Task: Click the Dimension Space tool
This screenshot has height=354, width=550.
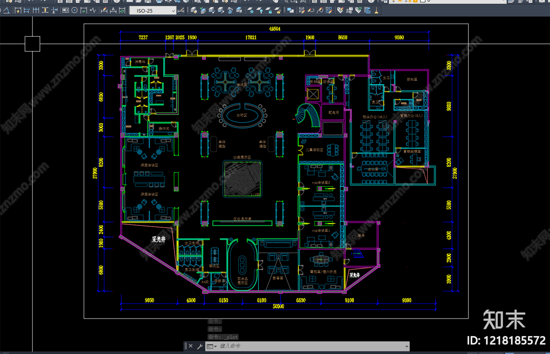Action: coord(45,10)
